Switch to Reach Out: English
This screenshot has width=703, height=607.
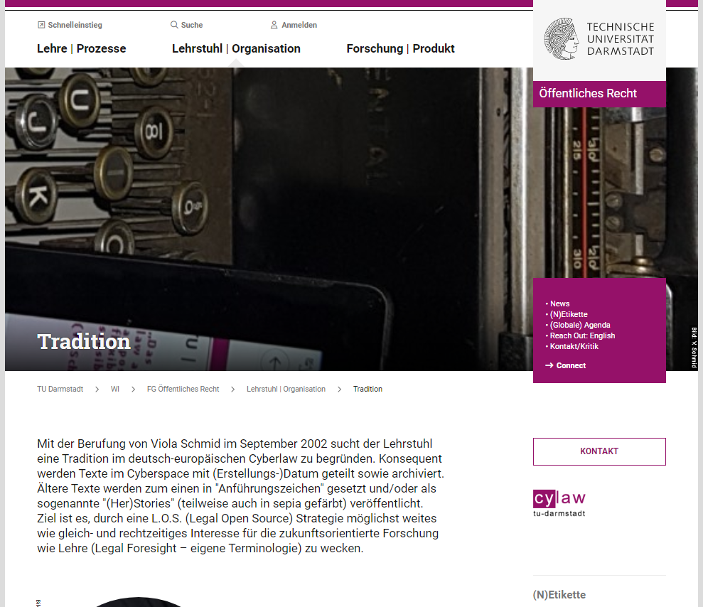pyautogui.click(x=582, y=335)
